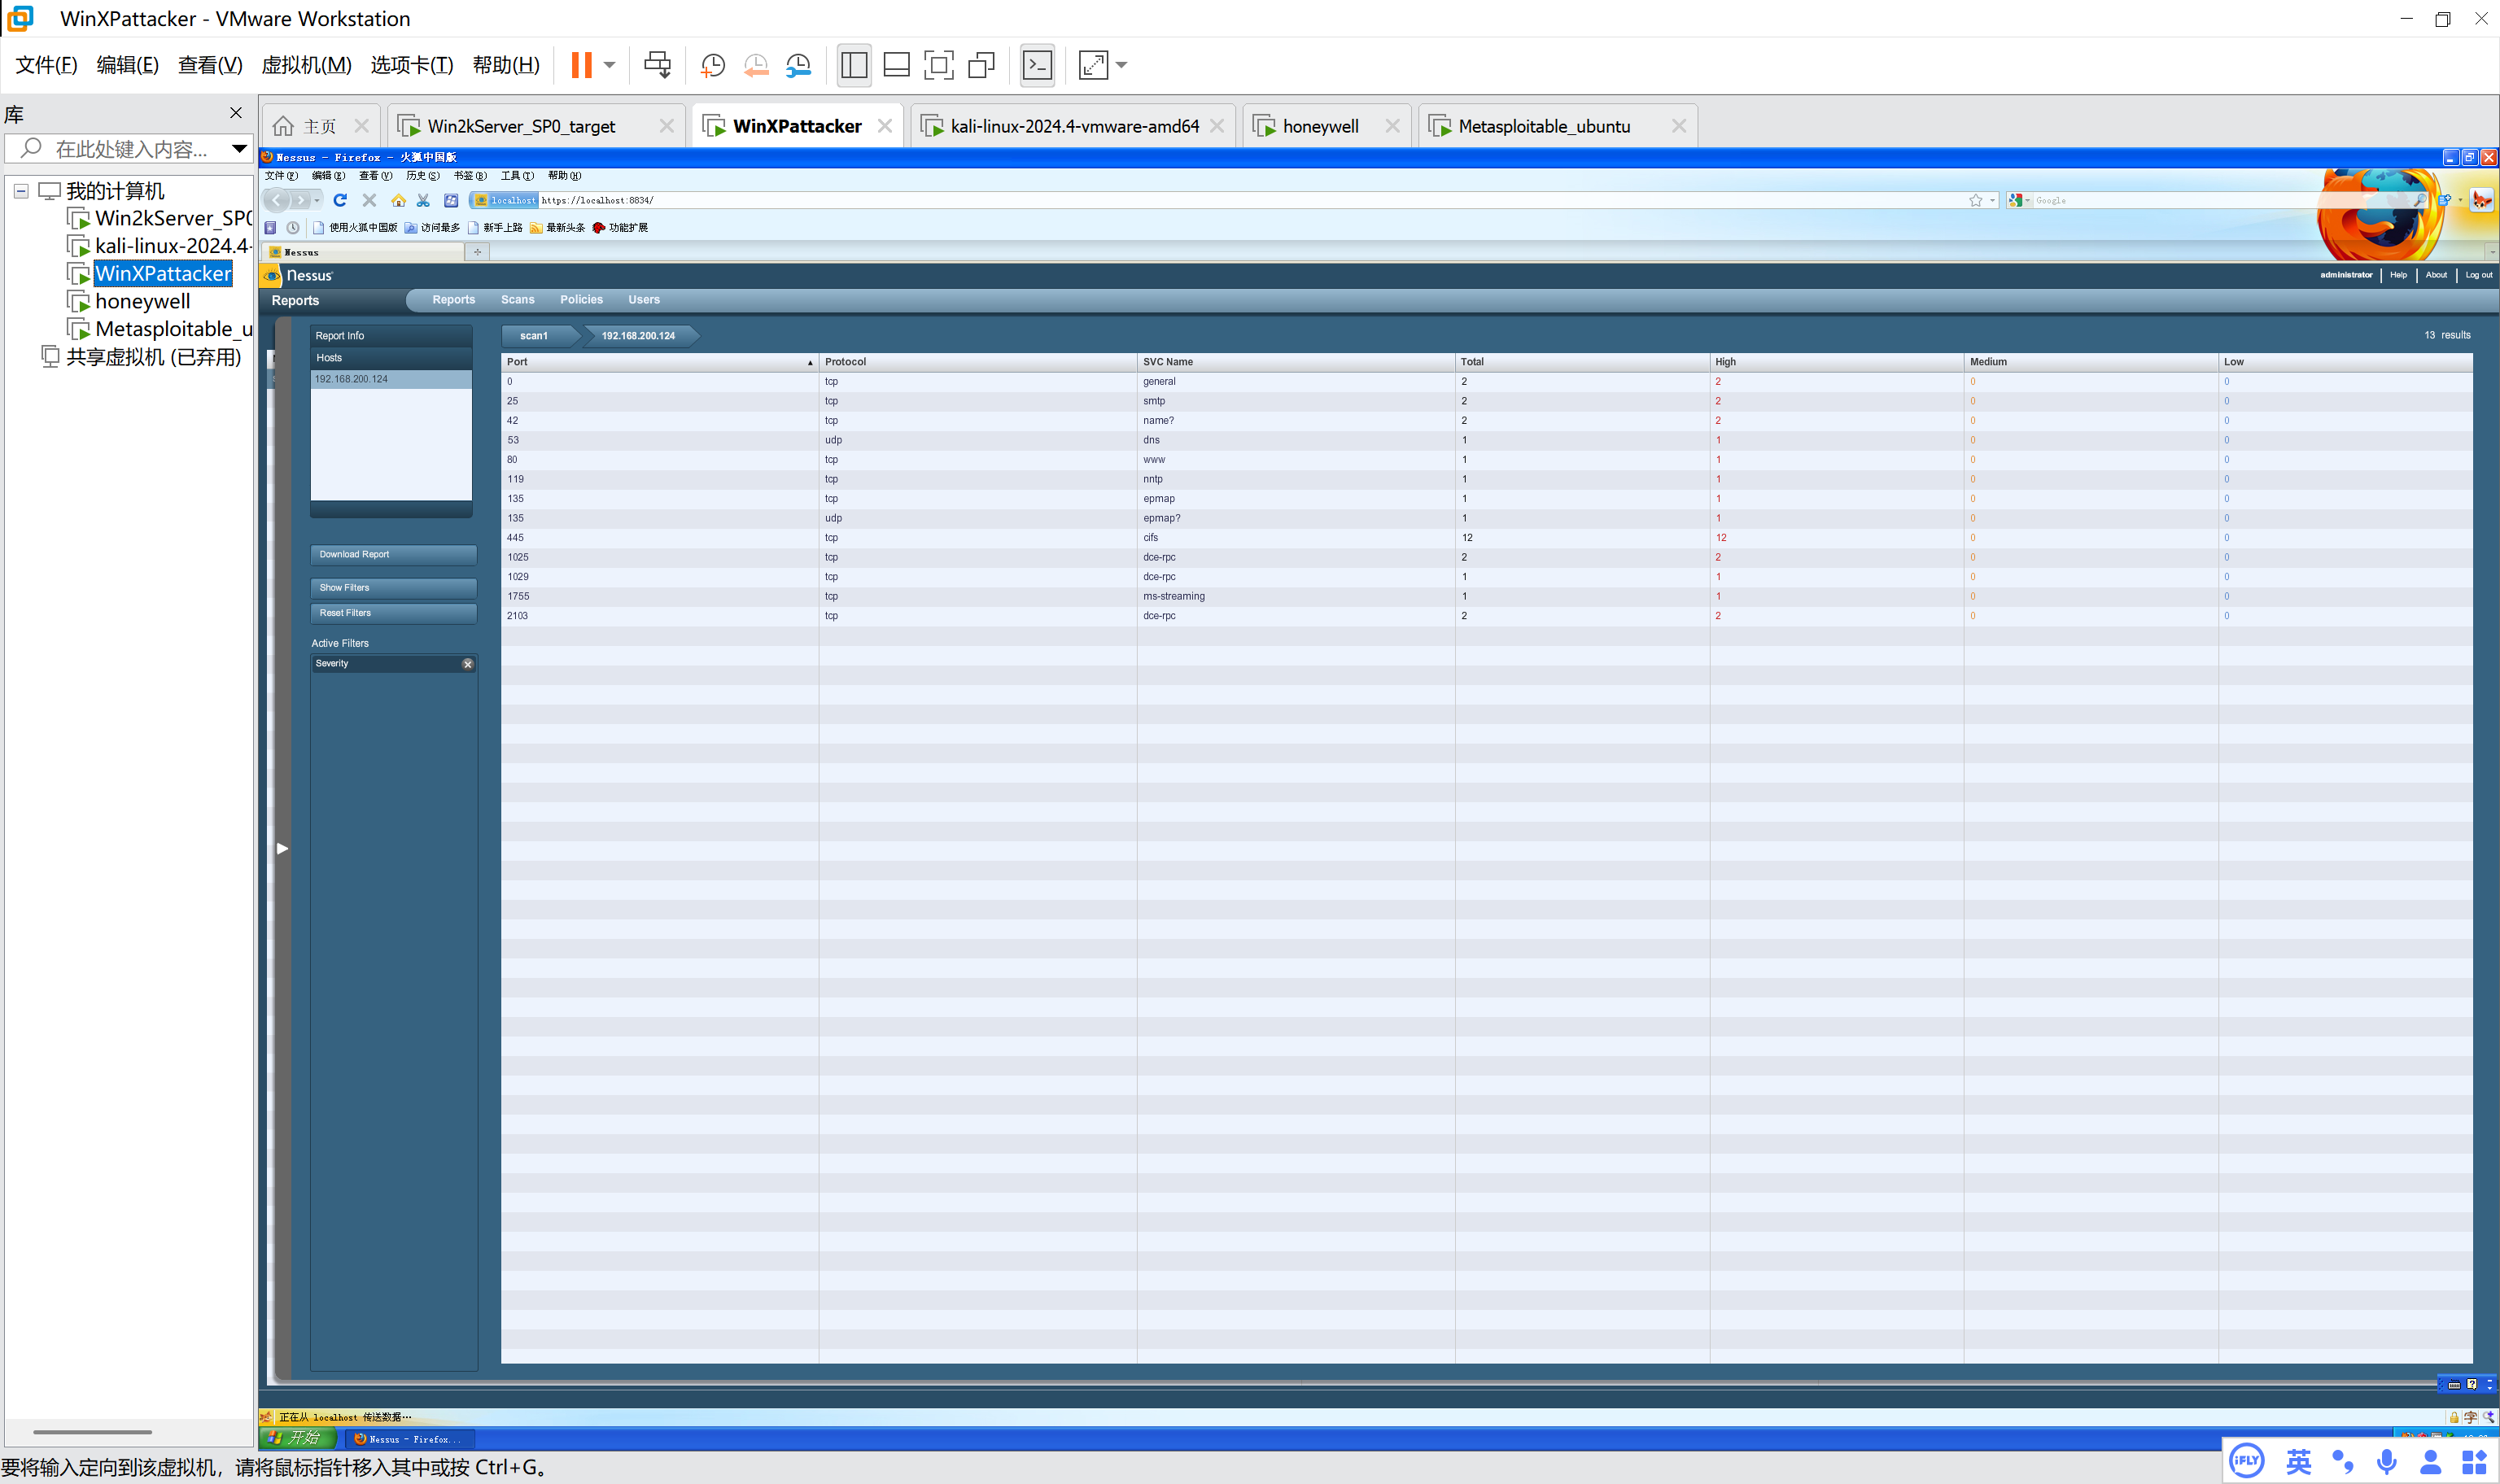
Task: Click the Show Filters button
Action: 393,588
